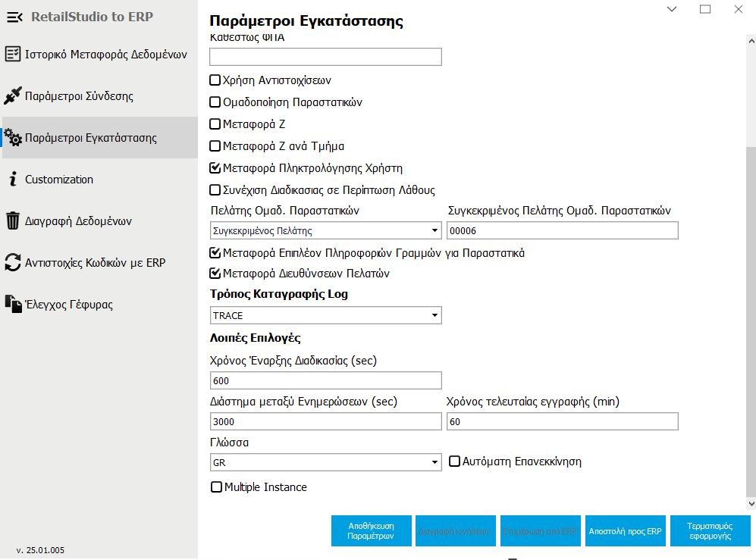Screen dimensions: 756x560
Task: Click the vertical scrollbar in the settings panel
Action: 751,318
